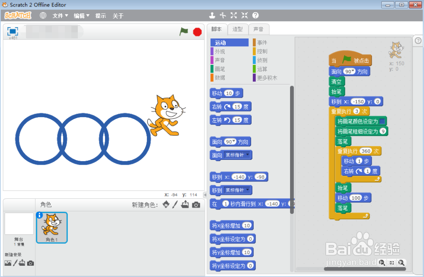The height and width of the screenshot is (277, 424).
Task: Open the language globe menu
Action: pyautogui.click(x=43, y=16)
